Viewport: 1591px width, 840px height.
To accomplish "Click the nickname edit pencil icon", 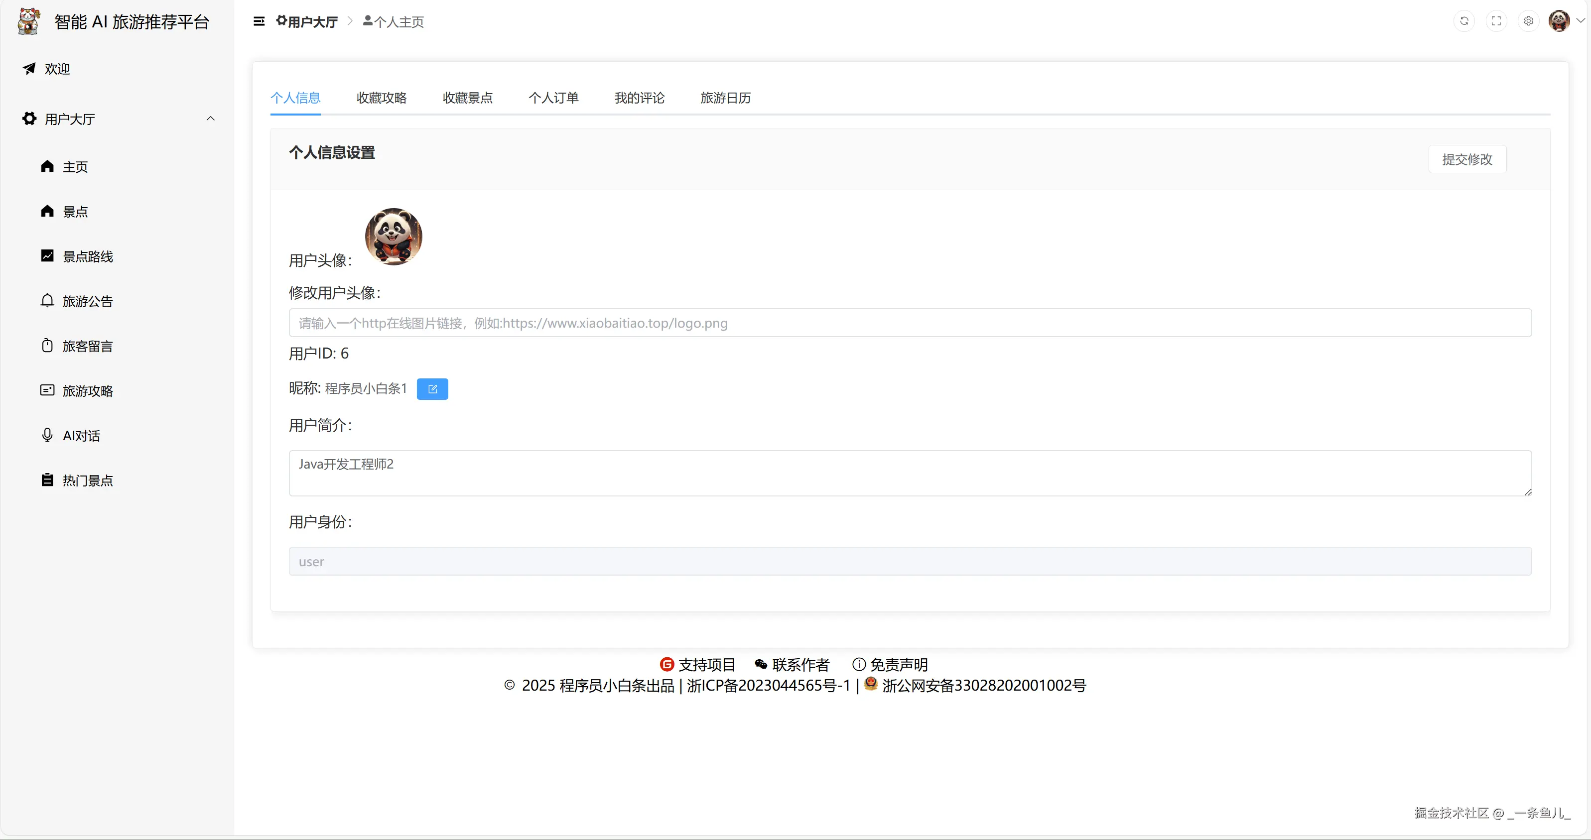I will point(432,389).
